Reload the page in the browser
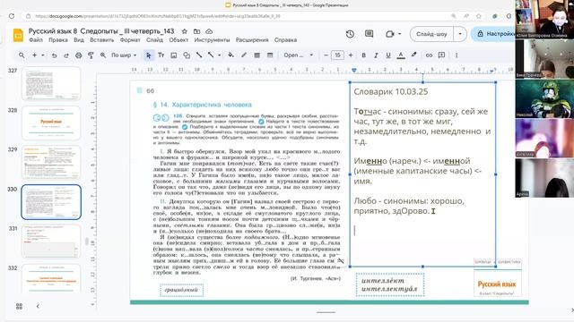 [x=12, y=16]
